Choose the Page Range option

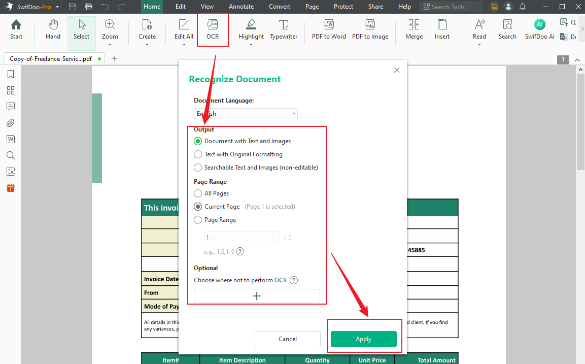(198, 220)
